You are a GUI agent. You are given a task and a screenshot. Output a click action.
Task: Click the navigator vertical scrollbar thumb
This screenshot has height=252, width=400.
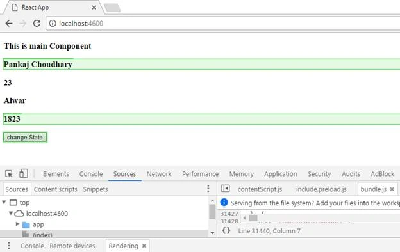212,212
